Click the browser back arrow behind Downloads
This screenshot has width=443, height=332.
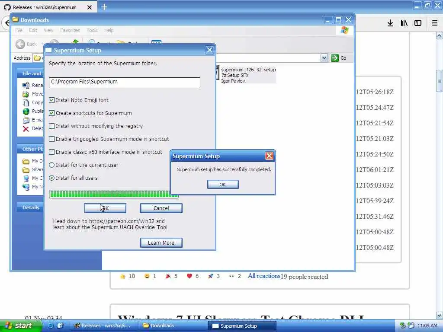tap(7, 23)
